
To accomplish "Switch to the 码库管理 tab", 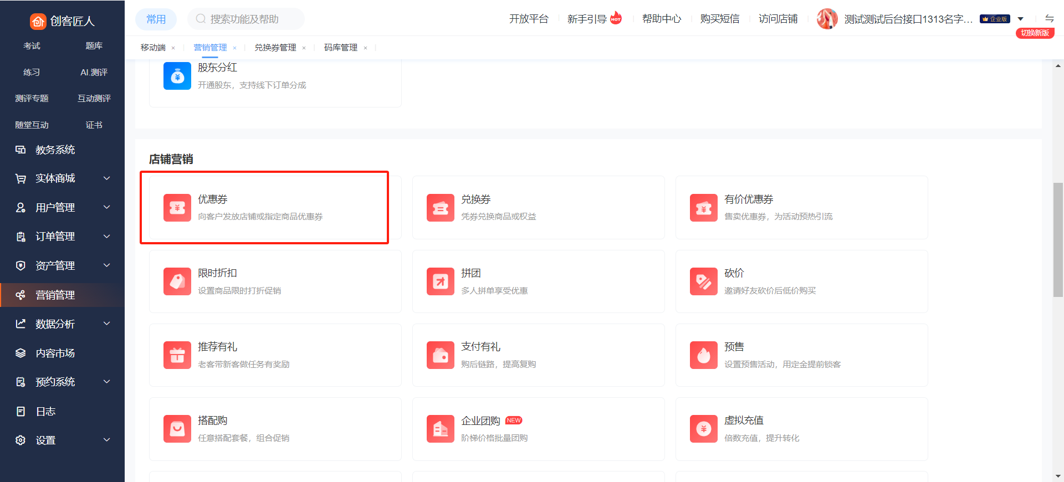I will coord(340,48).
